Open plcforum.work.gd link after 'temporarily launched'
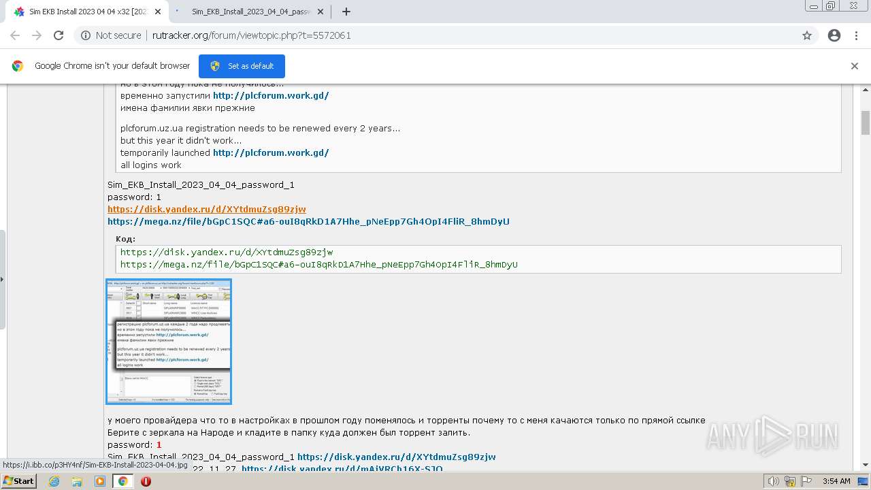The height and width of the screenshot is (490, 871). (x=271, y=153)
